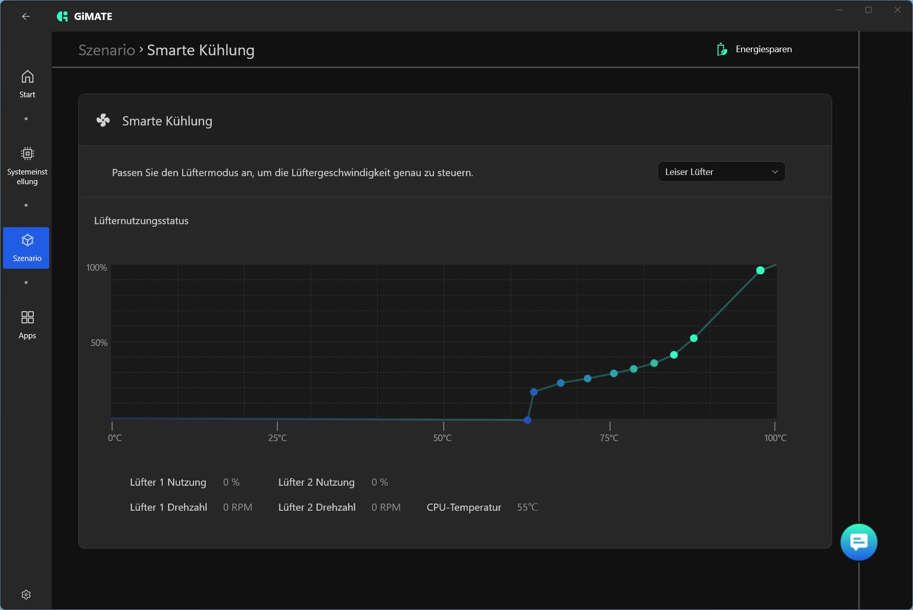Open settings gear at bottom left
Viewport: 913px width, 610px height.
tap(26, 595)
